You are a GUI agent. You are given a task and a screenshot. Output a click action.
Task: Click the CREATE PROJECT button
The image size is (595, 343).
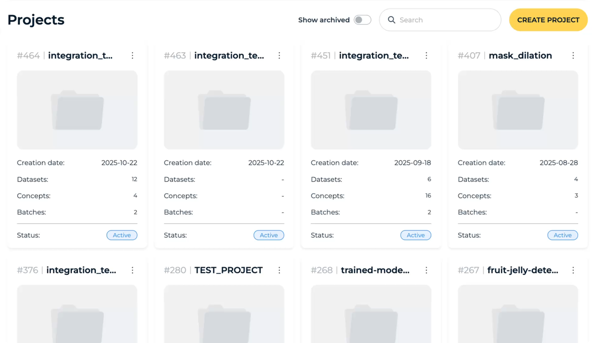click(x=548, y=20)
